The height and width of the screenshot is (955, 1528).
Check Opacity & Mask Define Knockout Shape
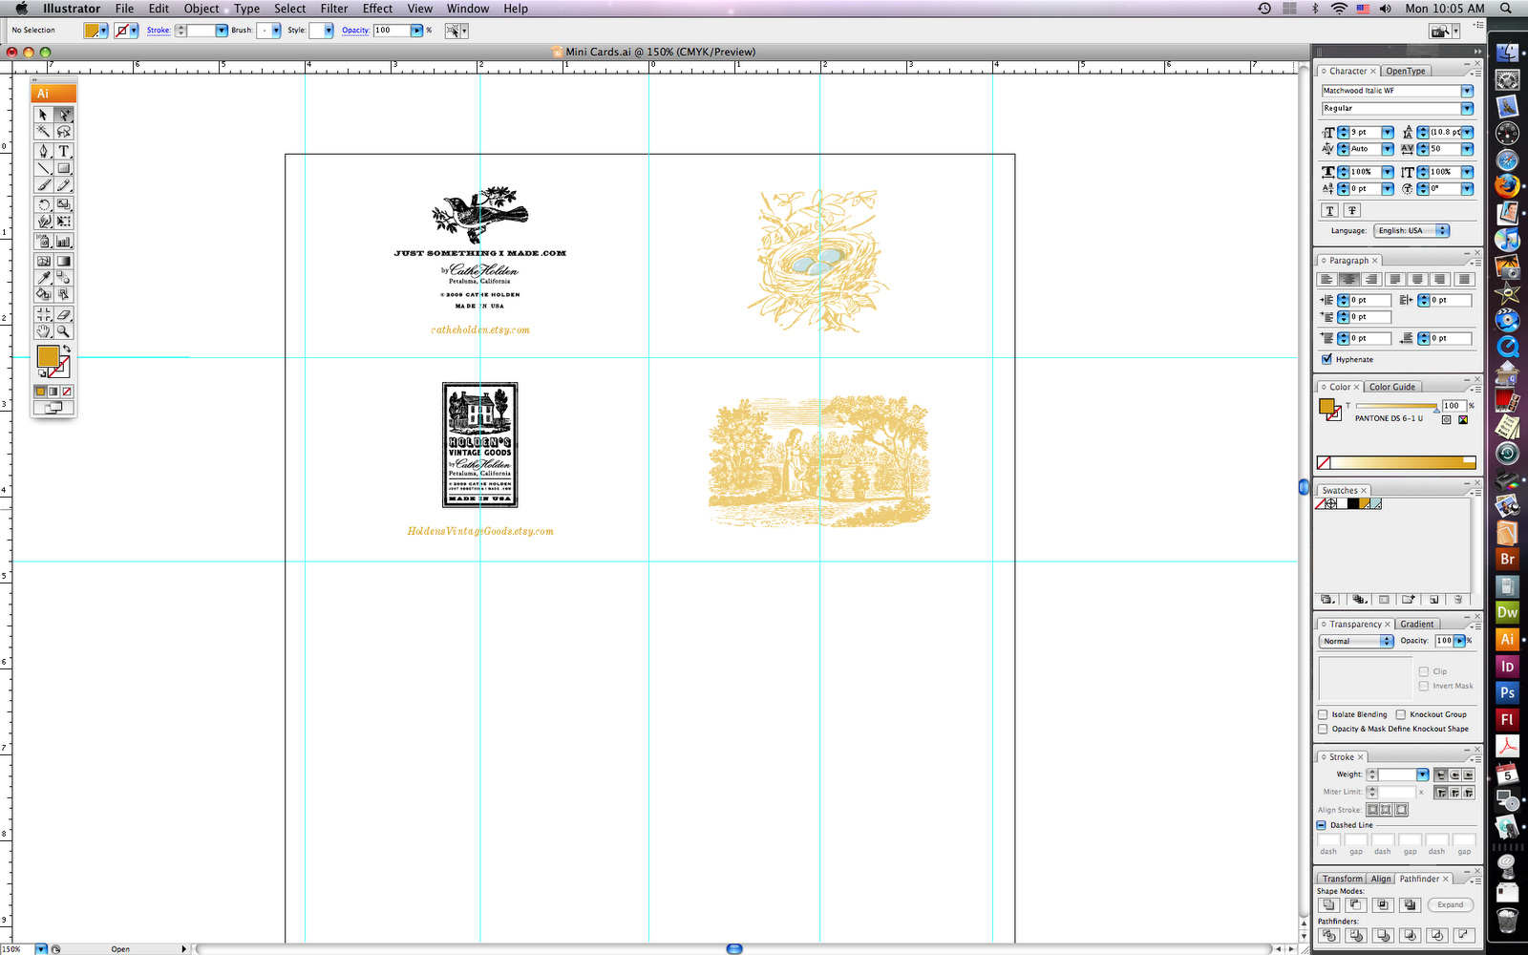[1323, 729]
